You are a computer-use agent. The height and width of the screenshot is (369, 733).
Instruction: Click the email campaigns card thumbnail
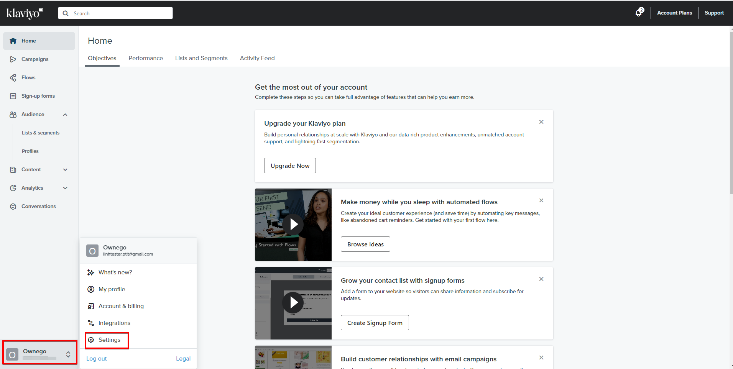tap(293, 357)
